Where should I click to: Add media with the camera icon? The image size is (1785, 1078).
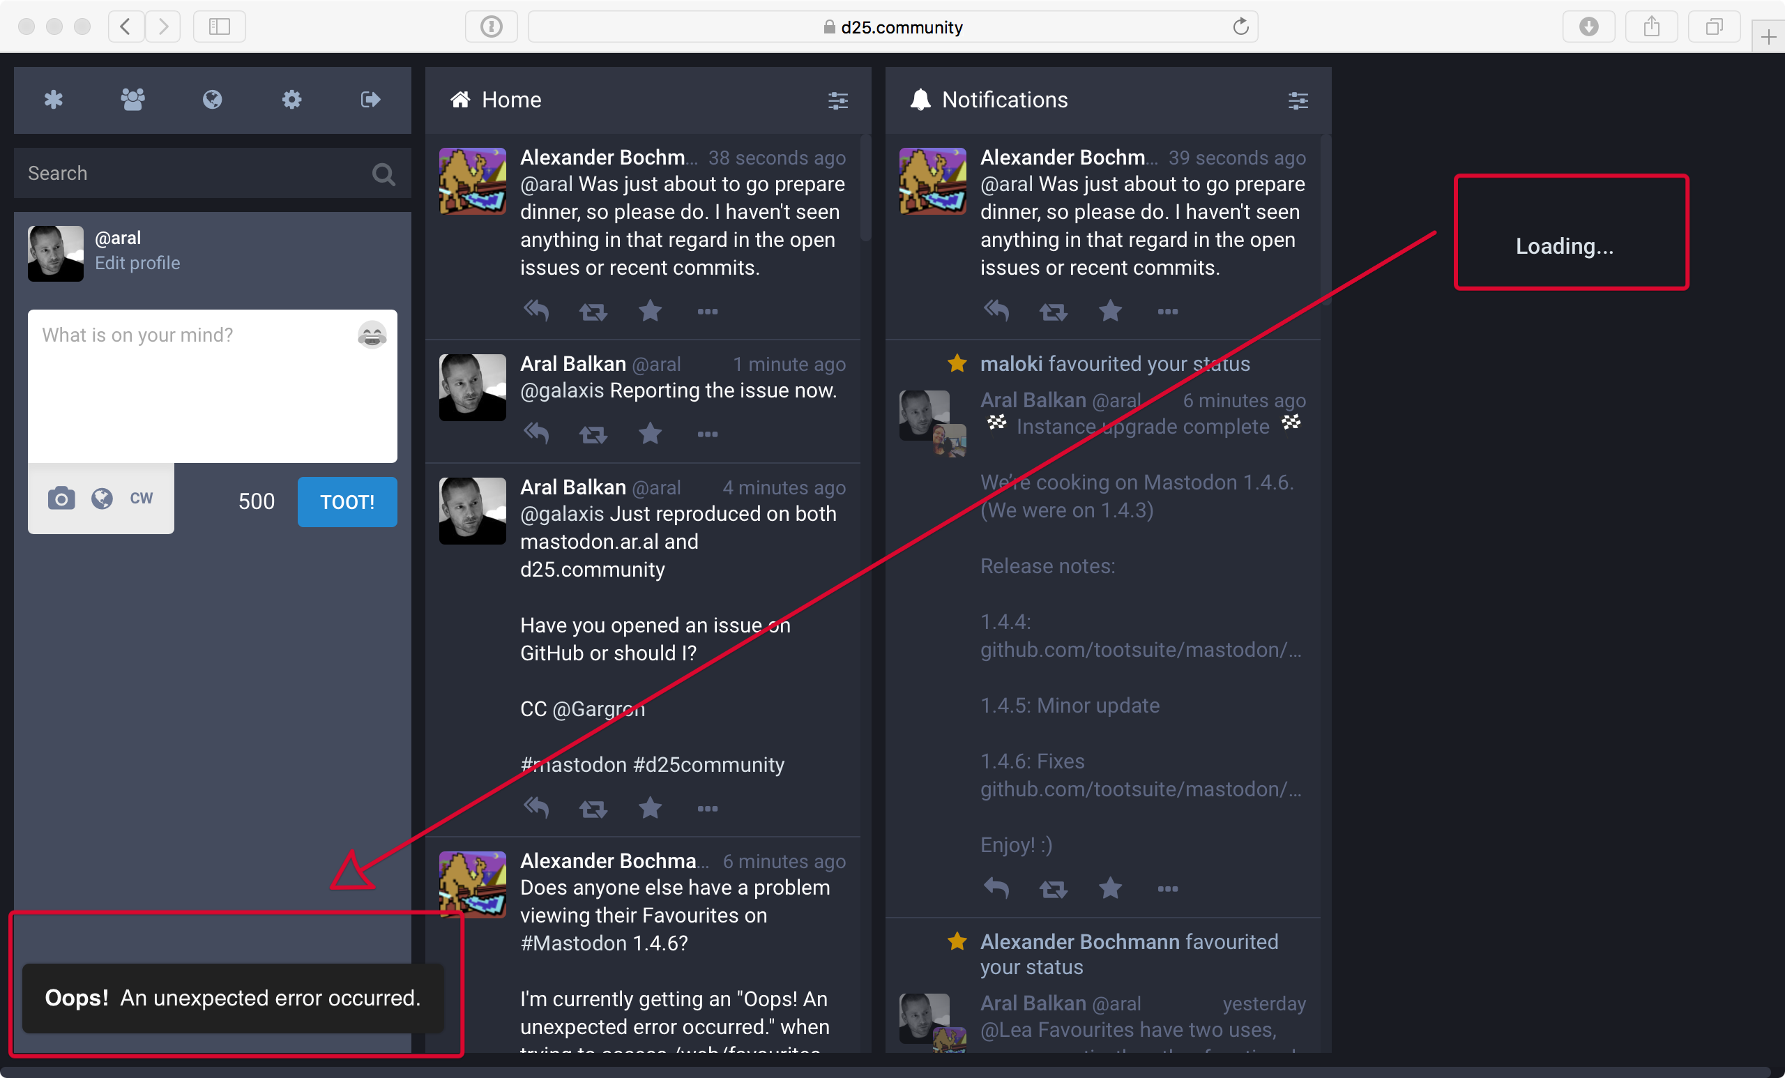61,499
